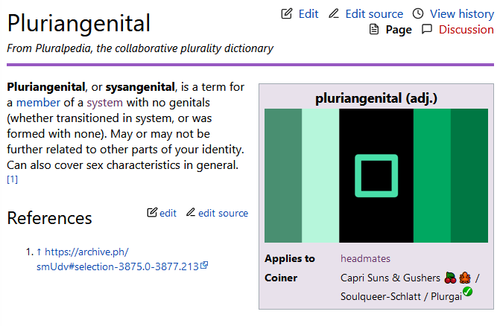500x326 pixels.
Task: Click 'edit' link beside References heading
Action: pos(168,213)
